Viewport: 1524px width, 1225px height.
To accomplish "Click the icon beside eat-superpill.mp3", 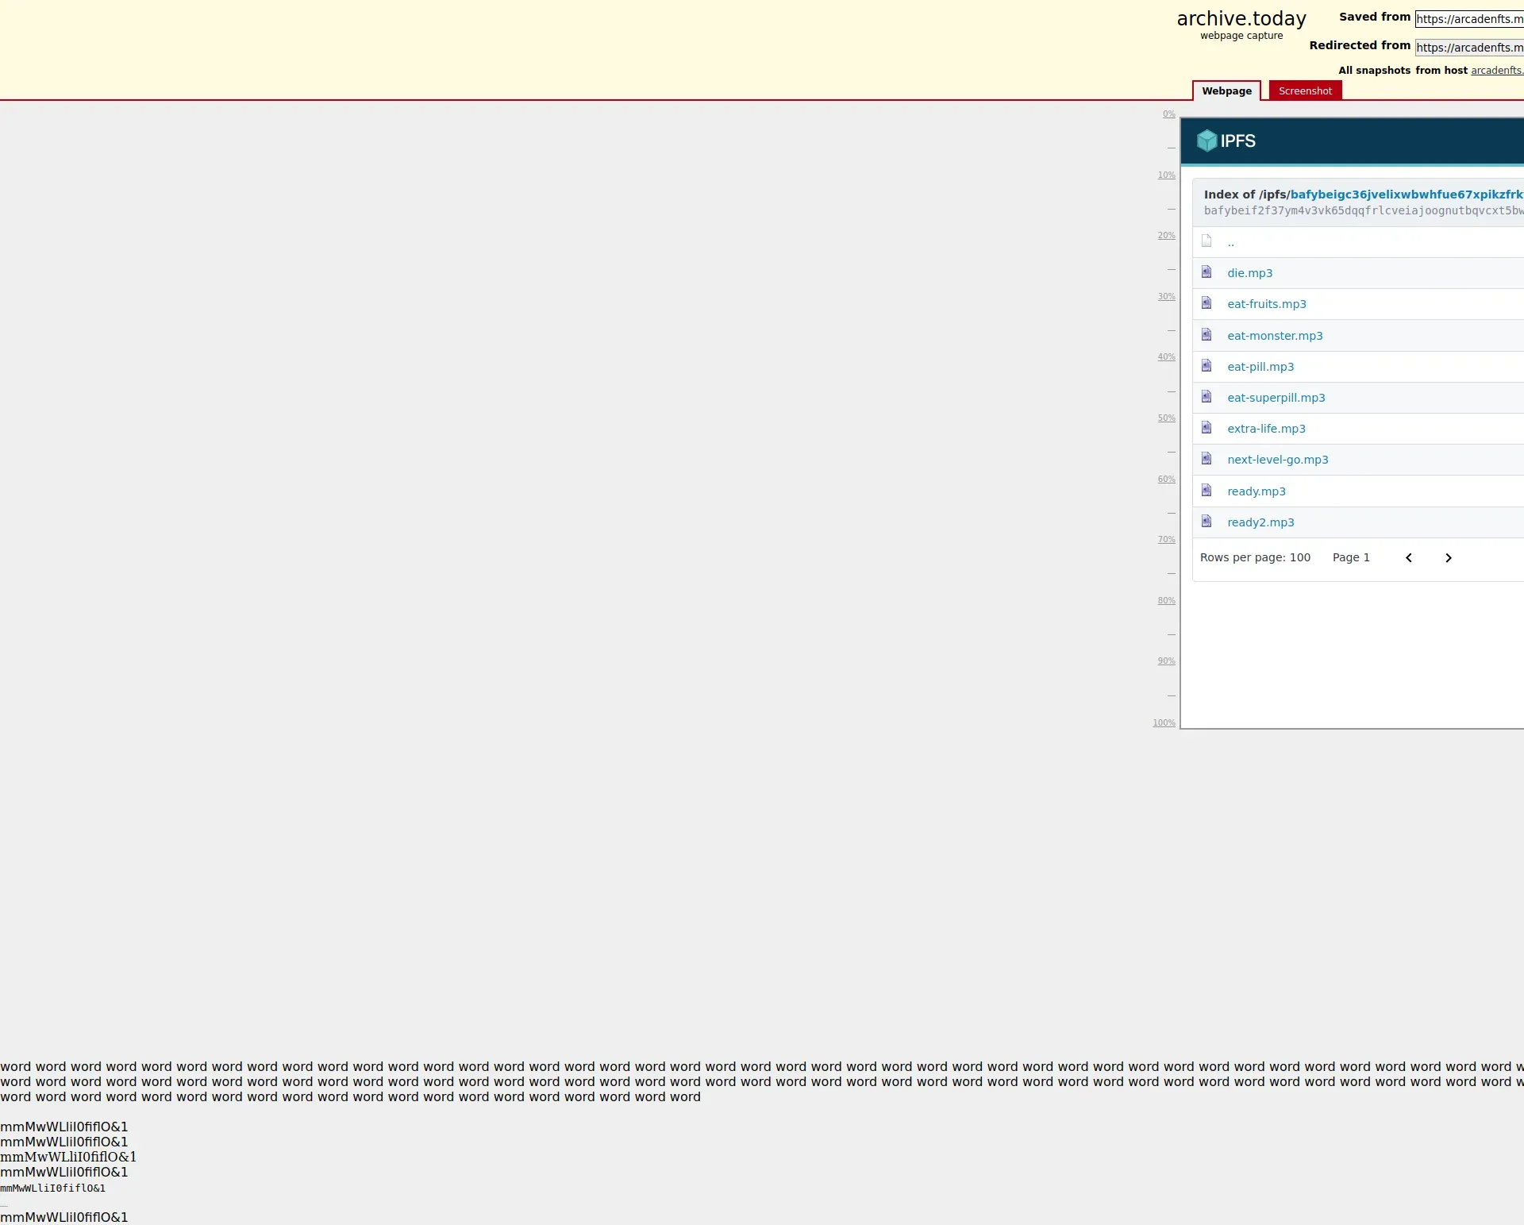I will tap(1206, 397).
